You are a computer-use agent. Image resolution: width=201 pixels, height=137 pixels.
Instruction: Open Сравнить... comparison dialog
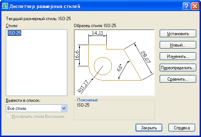point(178,79)
